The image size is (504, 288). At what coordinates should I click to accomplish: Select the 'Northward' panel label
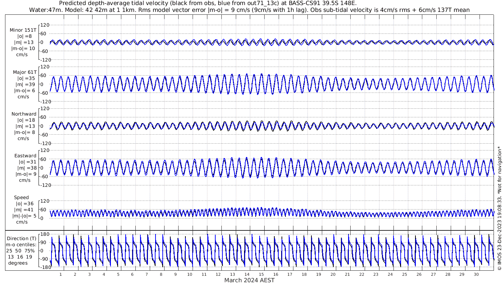[x=24, y=114]
